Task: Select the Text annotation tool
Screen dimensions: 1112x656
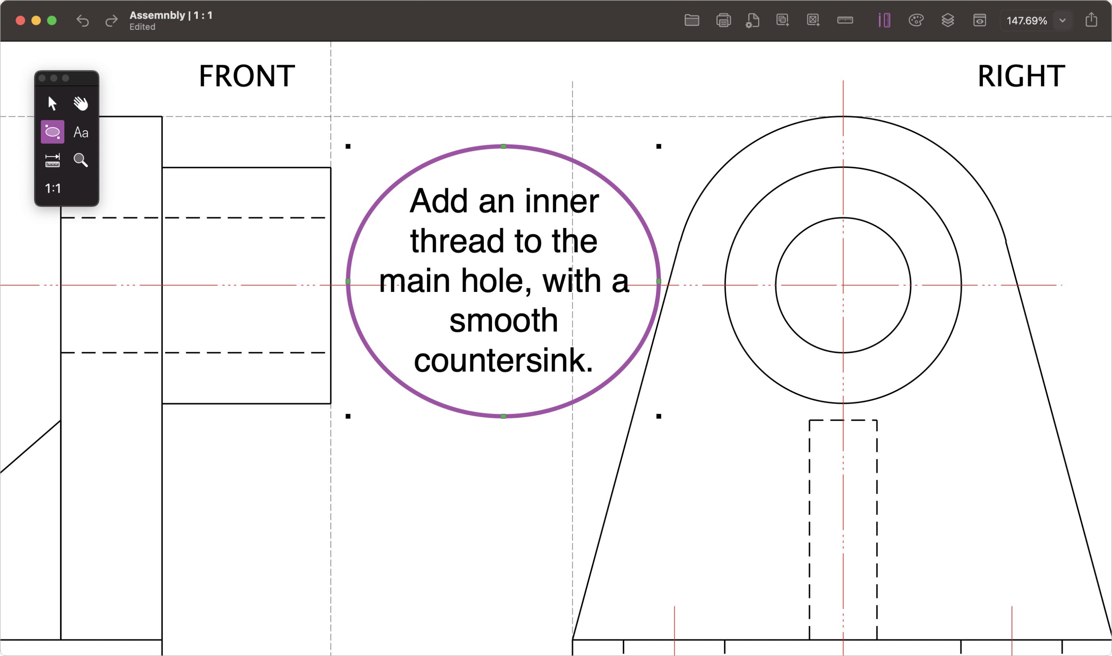Action: pos(81,132)
